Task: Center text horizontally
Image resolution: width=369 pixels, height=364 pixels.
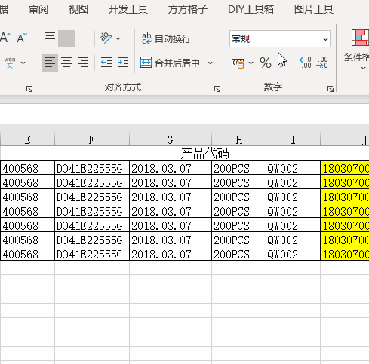Action: [x=66, y=63]
